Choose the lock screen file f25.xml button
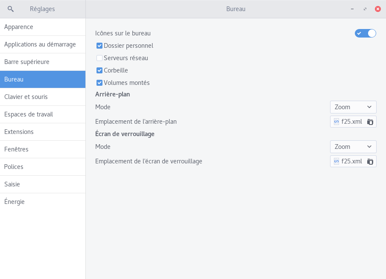Image resolution: width=386 pixels, height=279 pixels. coord(353,161)
